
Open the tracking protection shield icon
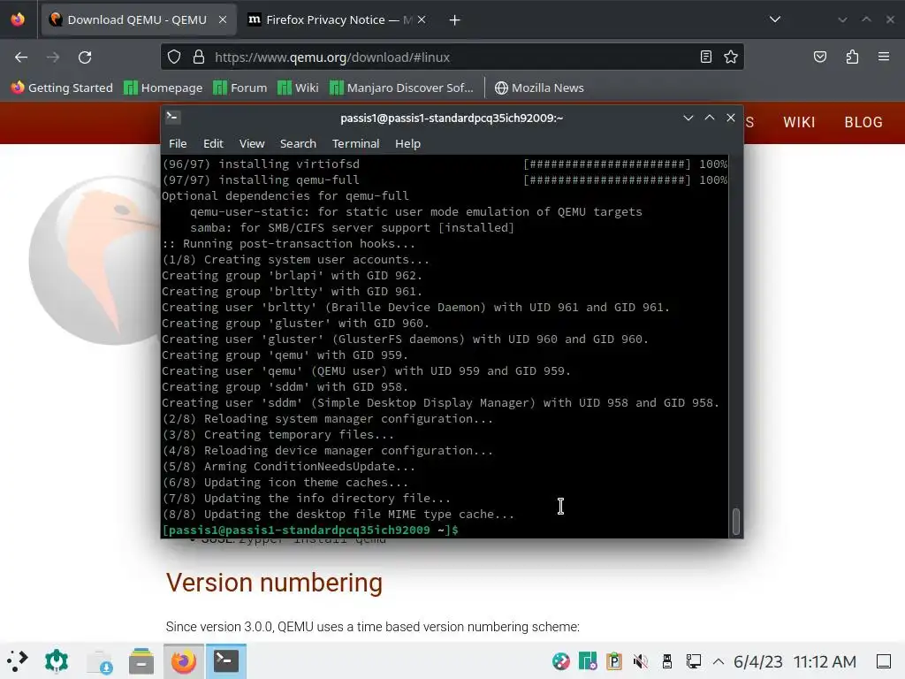pyautogui.click(x=174, y=57)
